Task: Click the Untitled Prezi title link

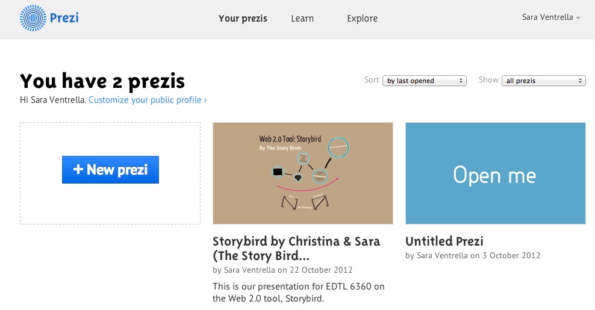Action: point(444,241)
